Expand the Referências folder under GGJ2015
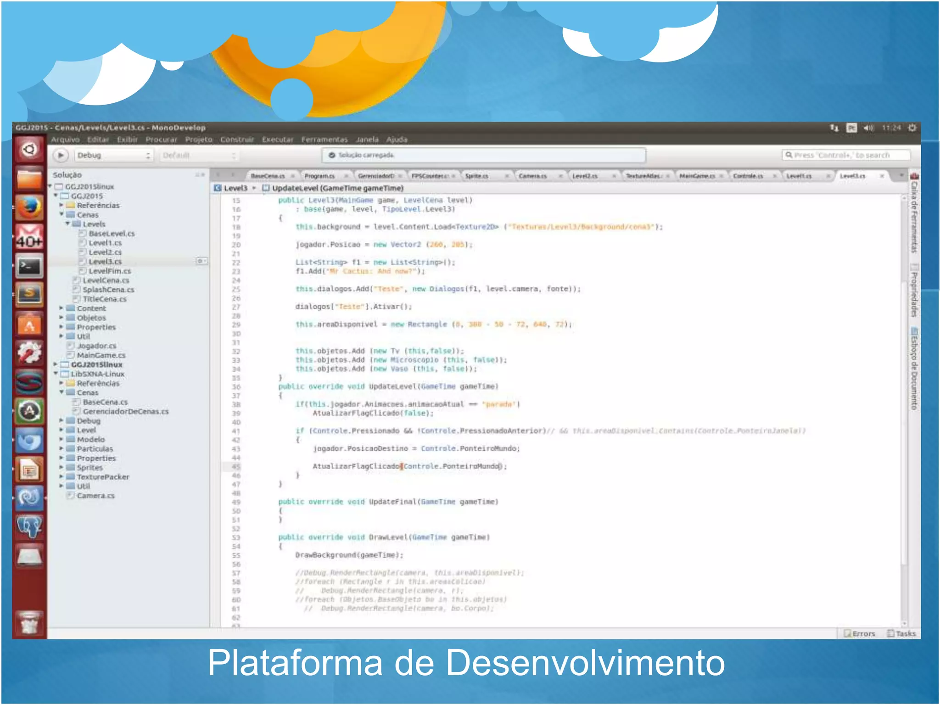Viewport: 940px width, 705px height. (62, 205)
